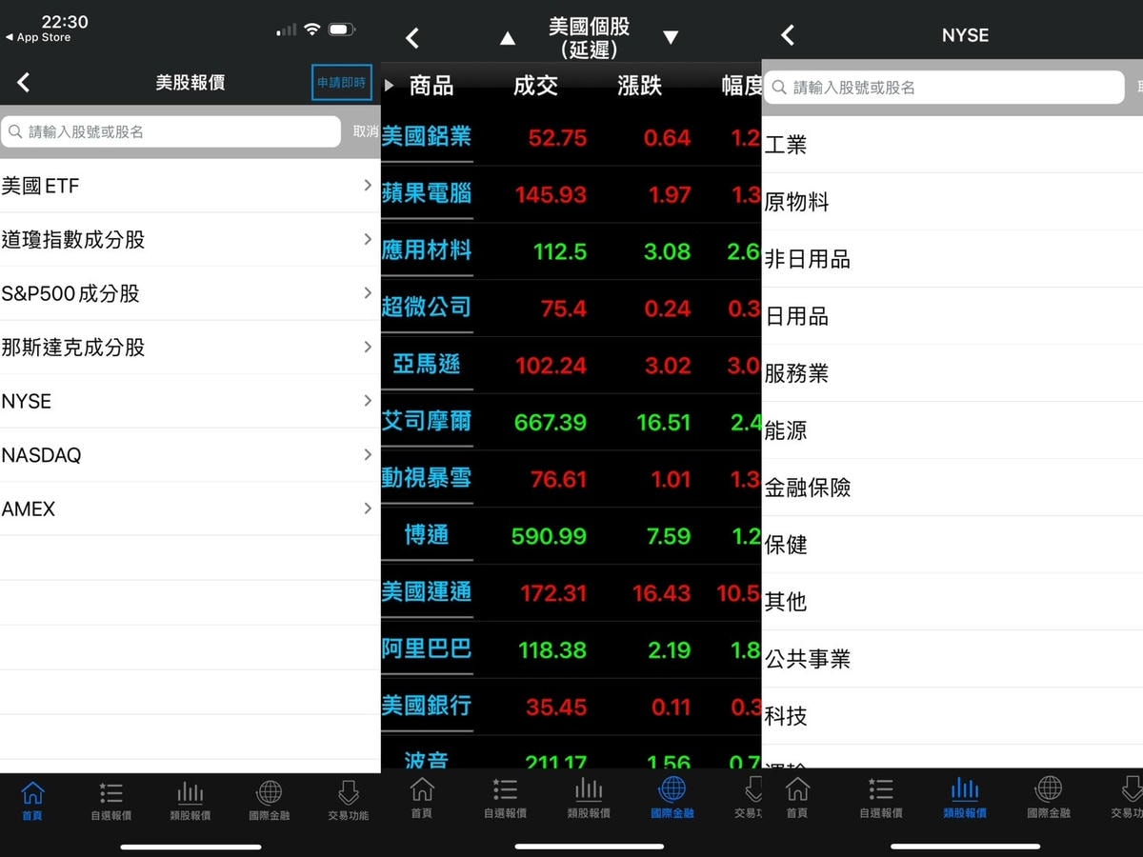1143x857 pixels.
Task: Tap the down triangle beside 美國個股
Action: 671,38
